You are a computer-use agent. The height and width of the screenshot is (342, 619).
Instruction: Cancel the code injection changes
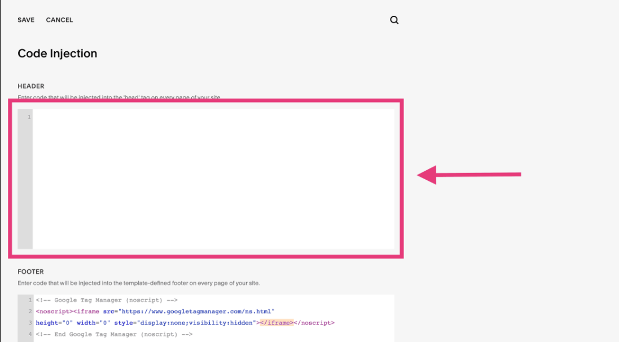coord(59,20)
